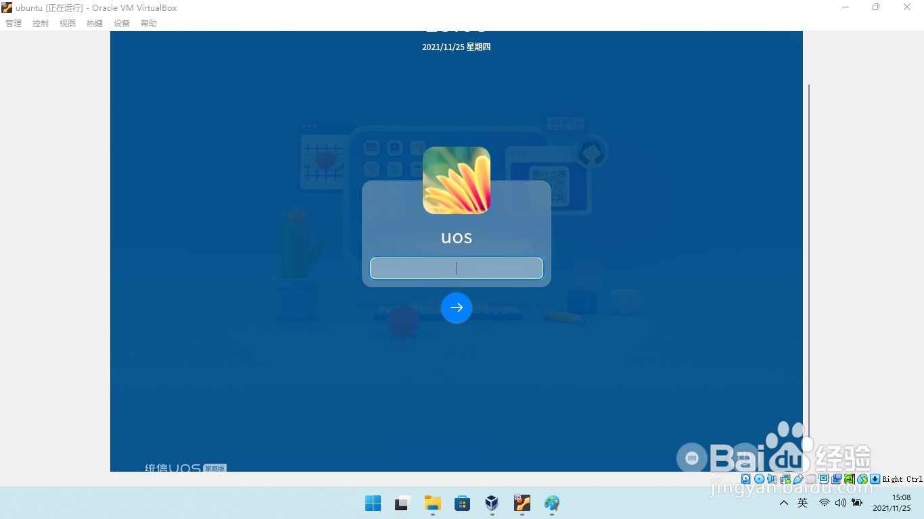Open Microsoft Store from the taskbar
The width and height of the screenshot is (924, 519).
(x=463, y=503)
